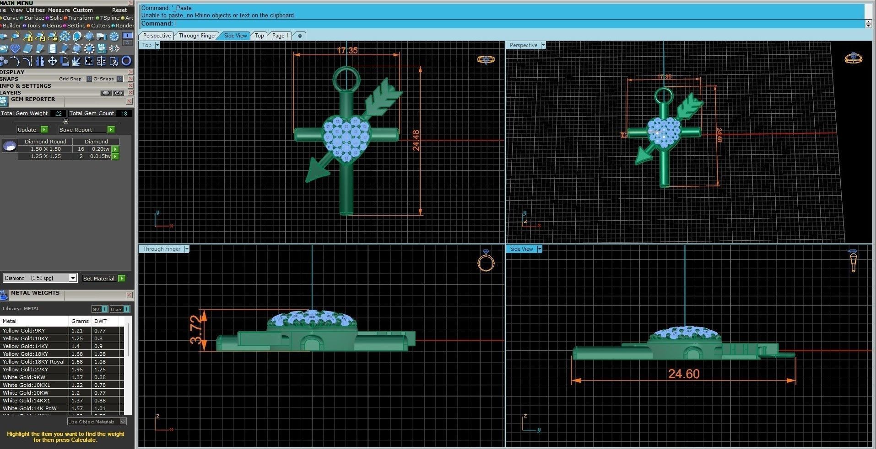This screenshot has width=876, height=449.
Task: Toggle the grey oval button in Layers bar
Action: pyautogui.click(x=106, y=93)
